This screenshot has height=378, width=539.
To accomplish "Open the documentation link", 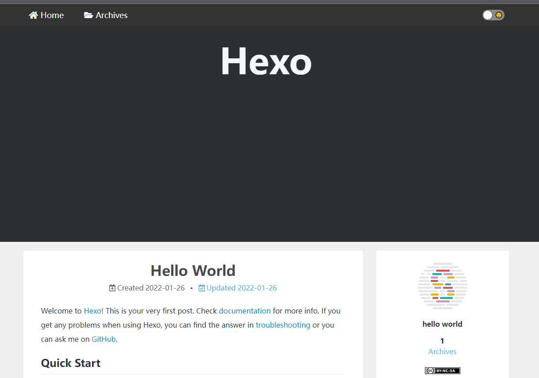I will click(x=245, y=311).
